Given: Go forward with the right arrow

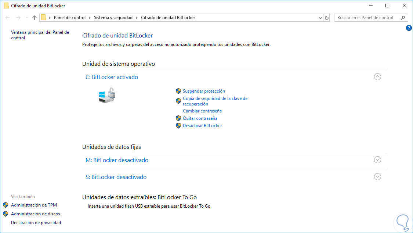Looking at the screenshot, I should point(18,18).
